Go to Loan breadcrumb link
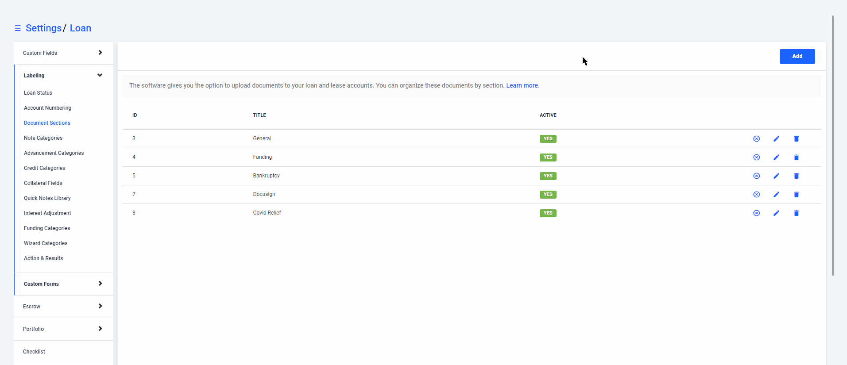 (x=81, y=28)
